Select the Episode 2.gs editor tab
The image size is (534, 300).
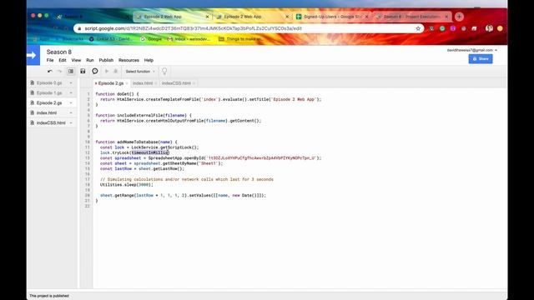click(x=111, y=83)
